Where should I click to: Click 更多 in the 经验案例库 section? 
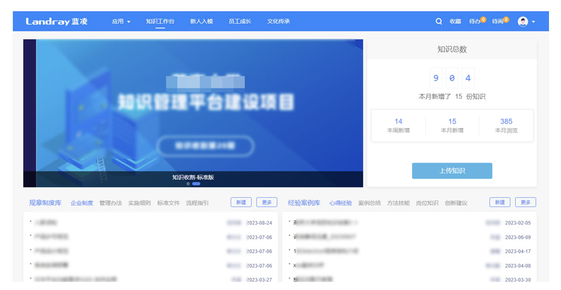[525, 203]
